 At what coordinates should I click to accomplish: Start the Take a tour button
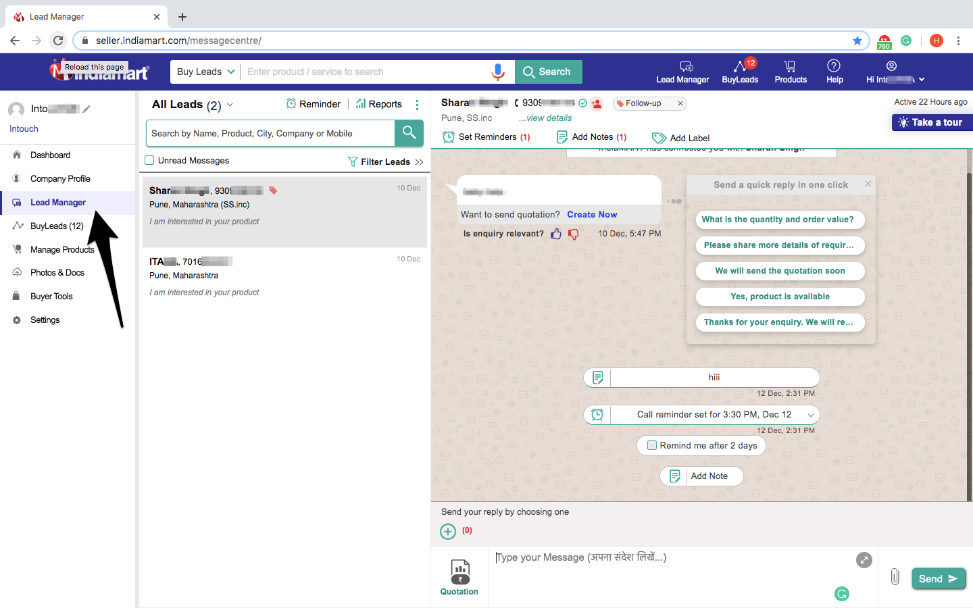coord(932,122)
